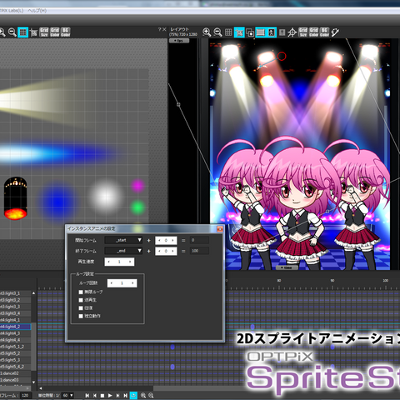
Task: Toggle the frame border icon in layout toolbar
Action: pos(261,32)
